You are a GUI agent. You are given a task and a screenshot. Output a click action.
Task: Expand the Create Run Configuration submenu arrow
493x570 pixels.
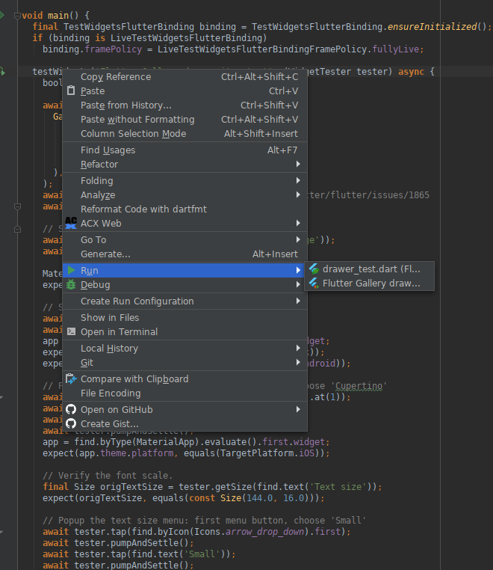[298, 301]
